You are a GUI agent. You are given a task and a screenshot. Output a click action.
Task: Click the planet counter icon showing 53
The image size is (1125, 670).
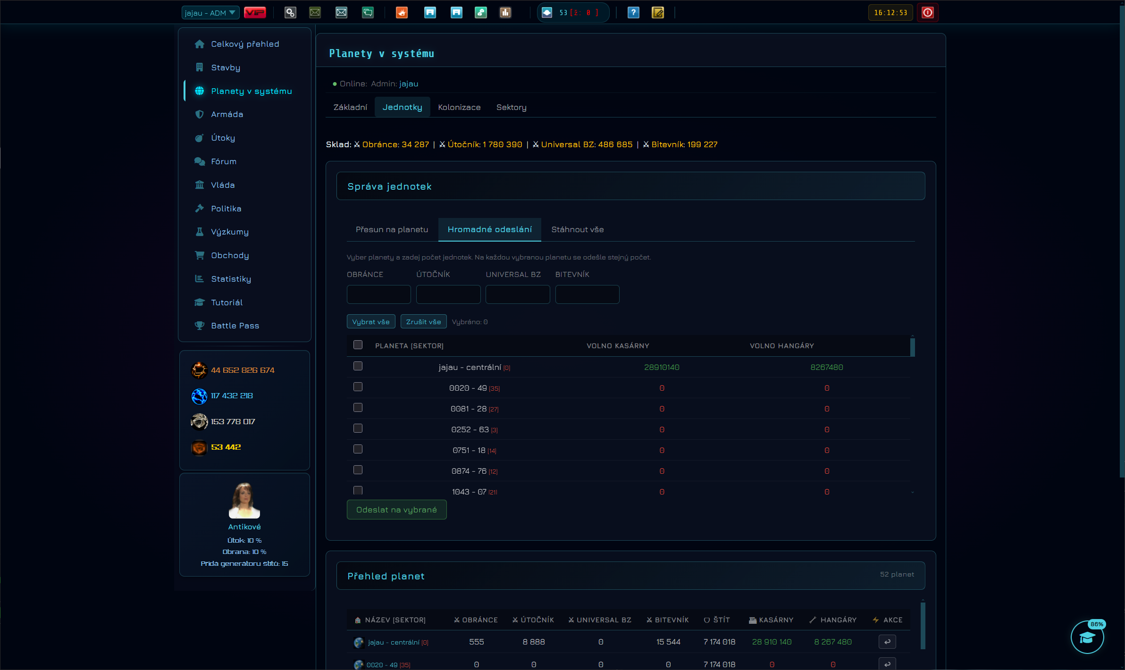(x=547, y=13)
